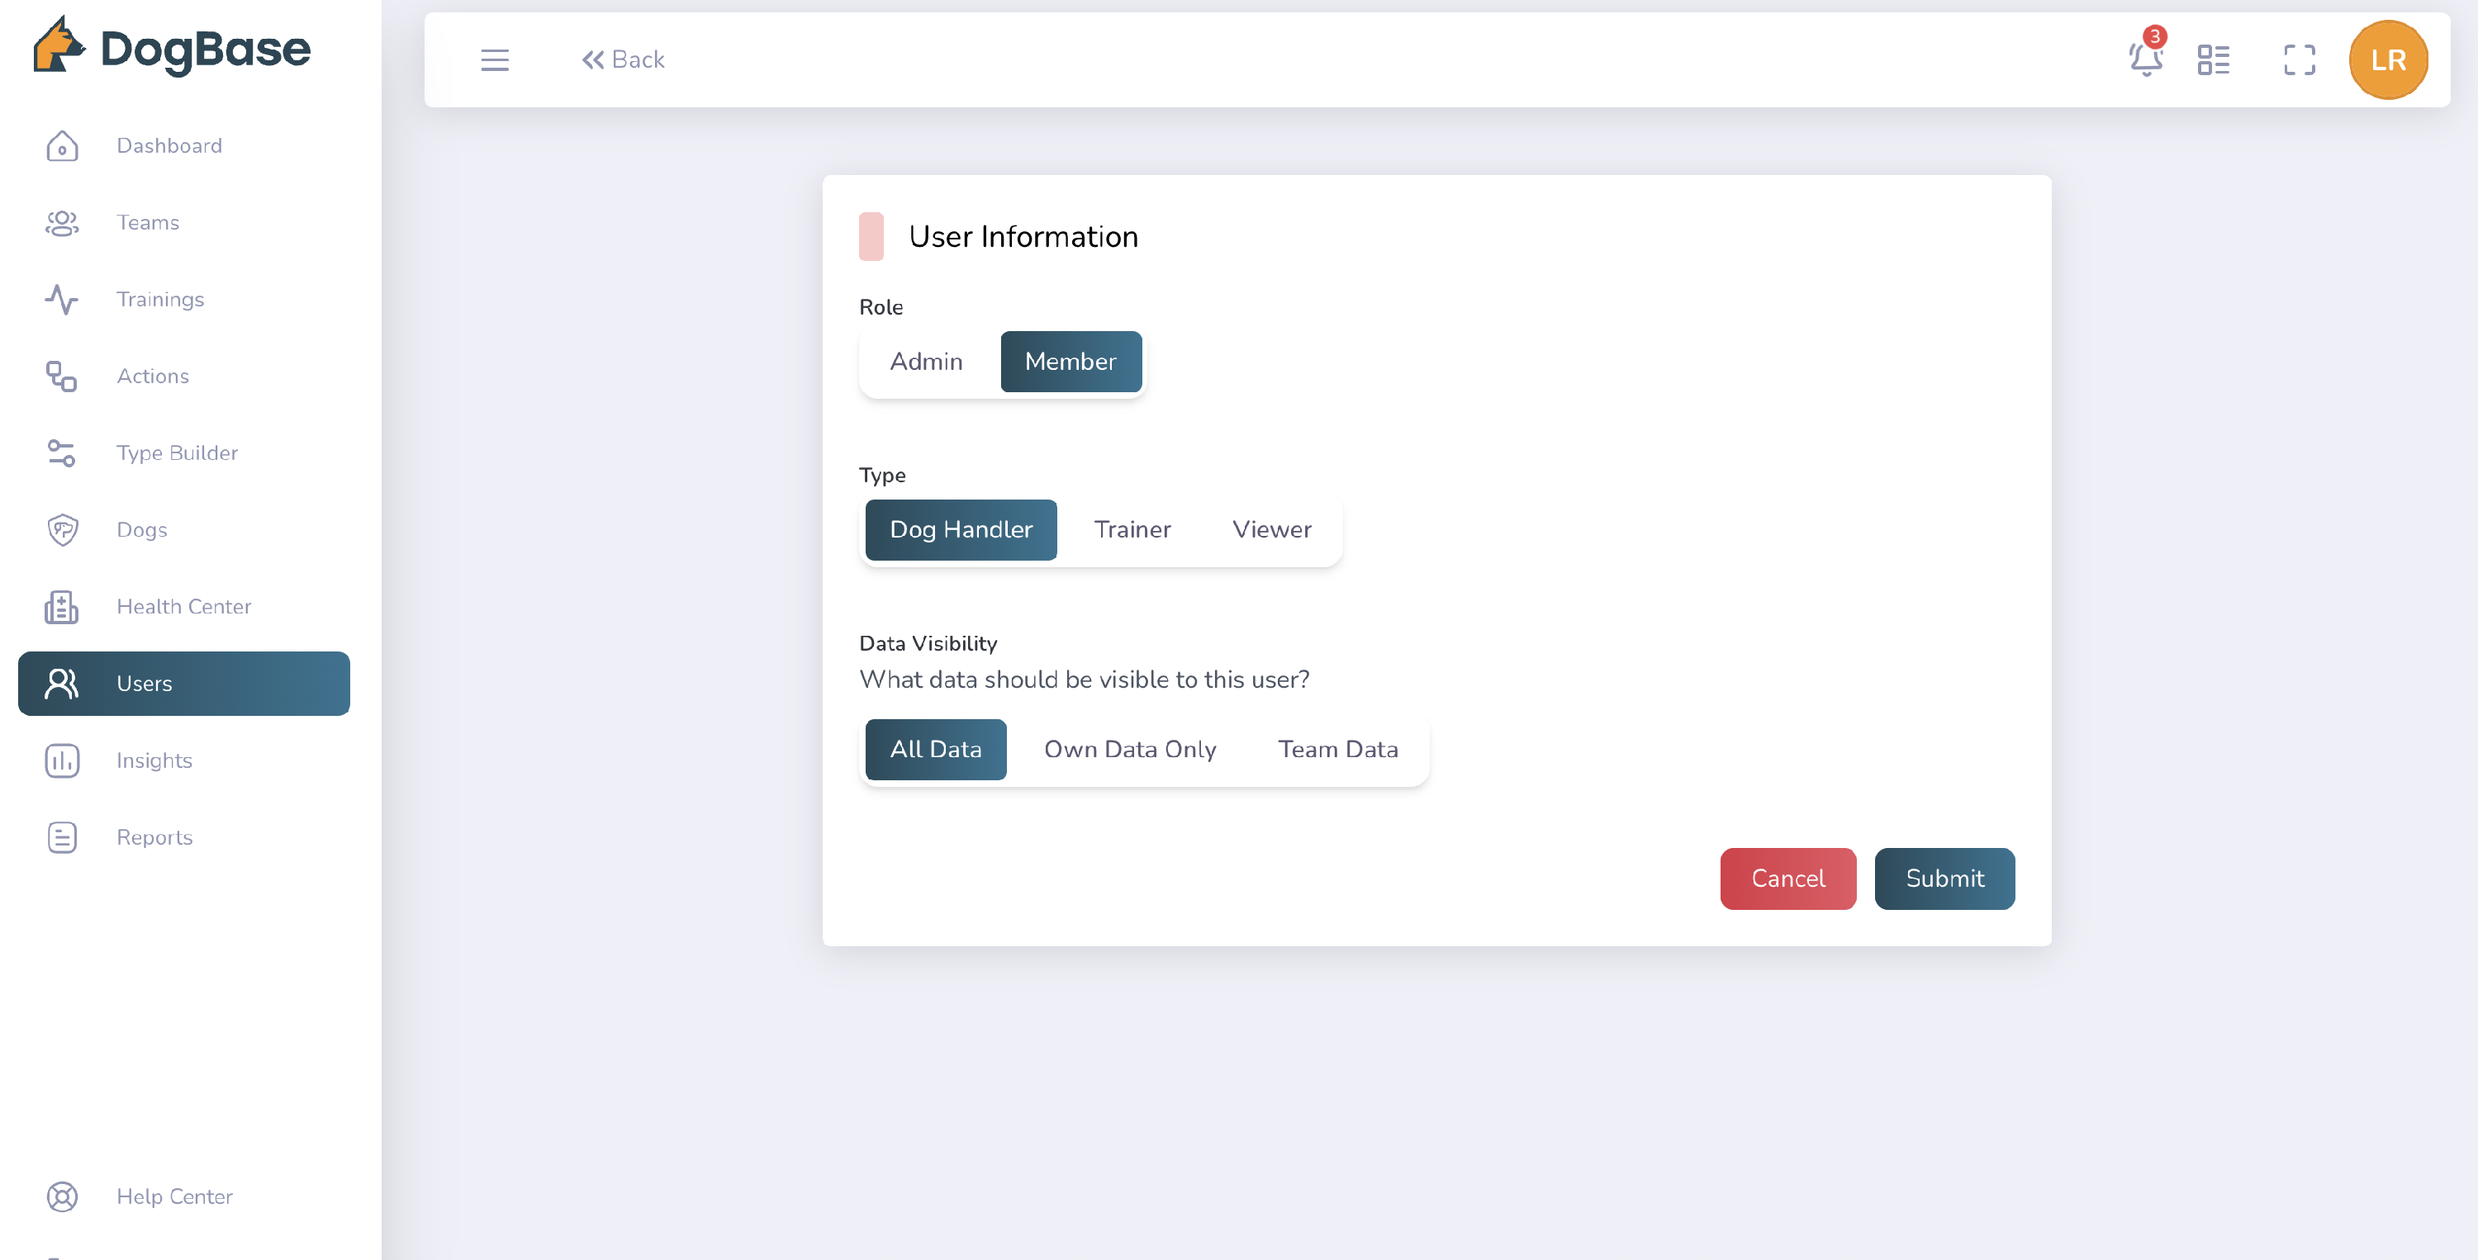The width and height of the screenshot is (2478, 1260).
Task: Select the Viewer type option
Action: [1270, 530]
